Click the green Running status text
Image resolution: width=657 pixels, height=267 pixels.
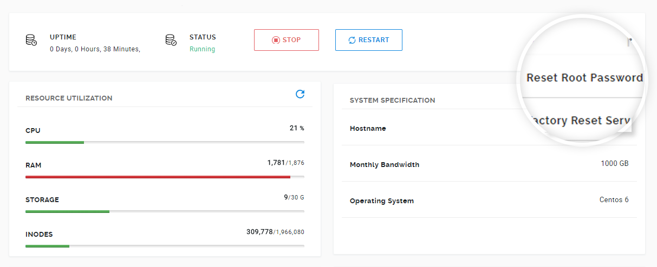coord(202,49)
